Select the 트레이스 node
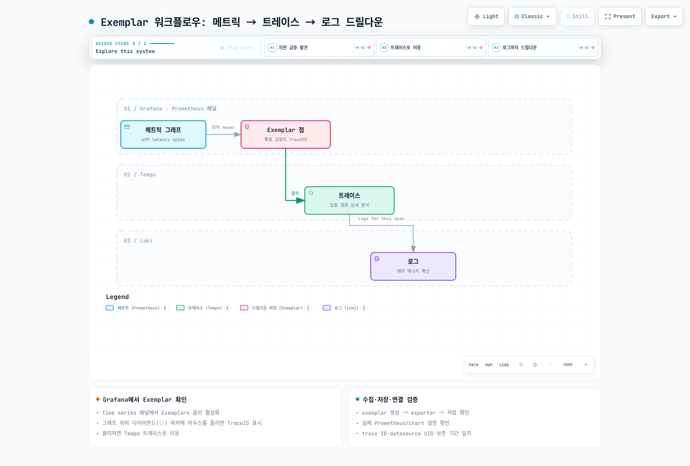 pyautogui.click(x=349, y=201)
